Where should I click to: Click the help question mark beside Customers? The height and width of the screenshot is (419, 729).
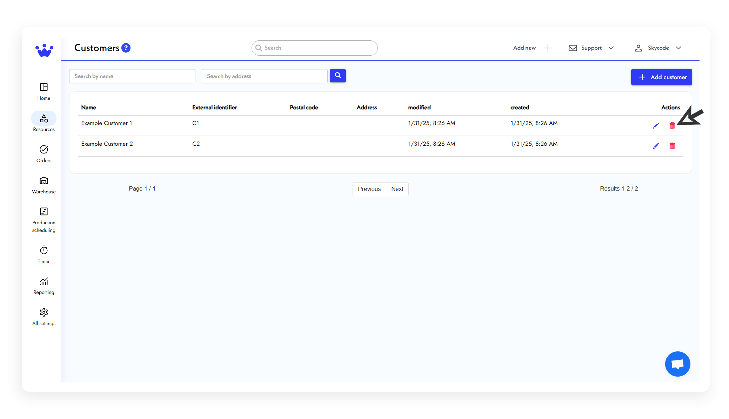click(x=126, y=48)
